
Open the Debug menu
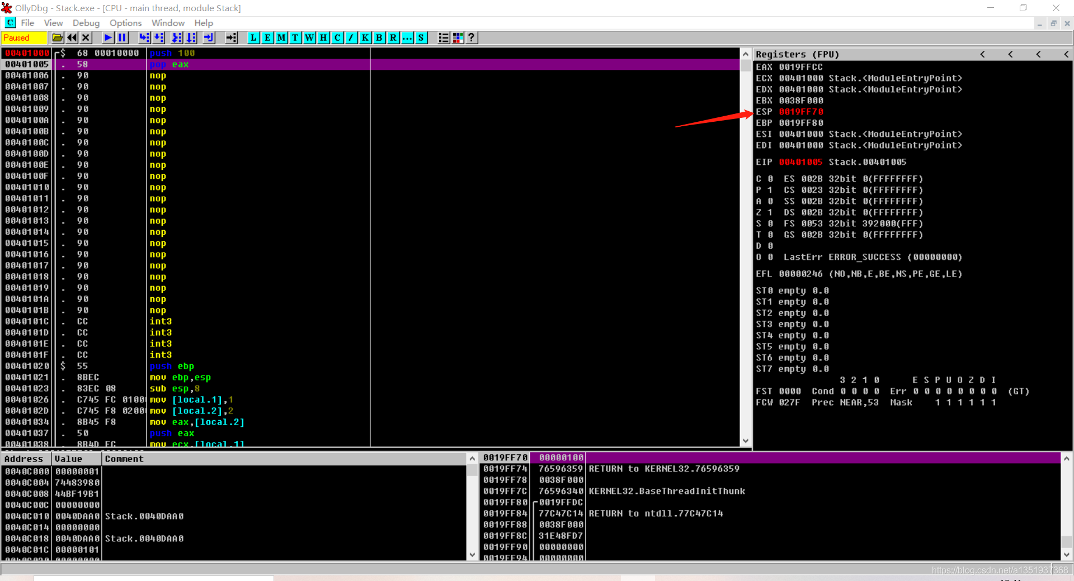click(86, 23)
